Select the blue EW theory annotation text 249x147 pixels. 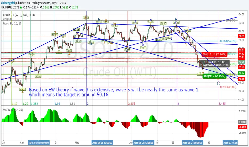(x=114, y=92)
